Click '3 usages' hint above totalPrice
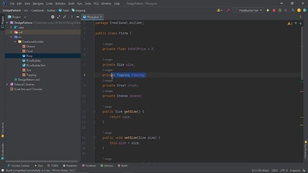Image resolution: width=308 pixels, height=173 pixels. (x=107, y=44)
